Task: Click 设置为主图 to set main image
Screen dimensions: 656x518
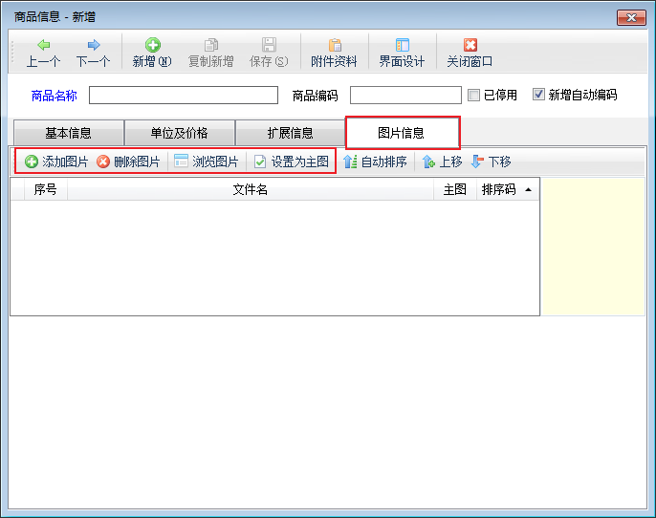Action: 291,162
